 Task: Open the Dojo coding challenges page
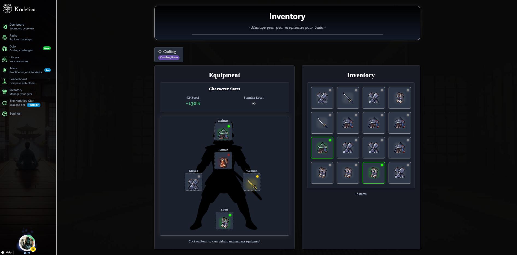pyautogui.click(x=21, y=48)
